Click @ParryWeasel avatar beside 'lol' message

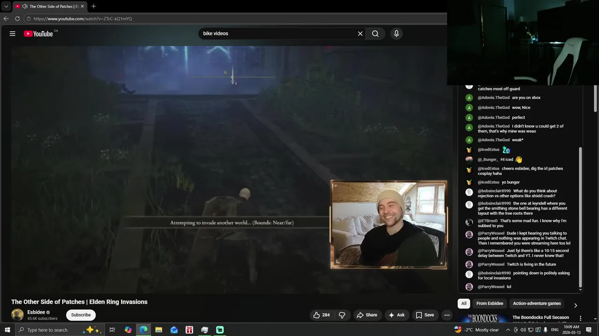point(469,287)
